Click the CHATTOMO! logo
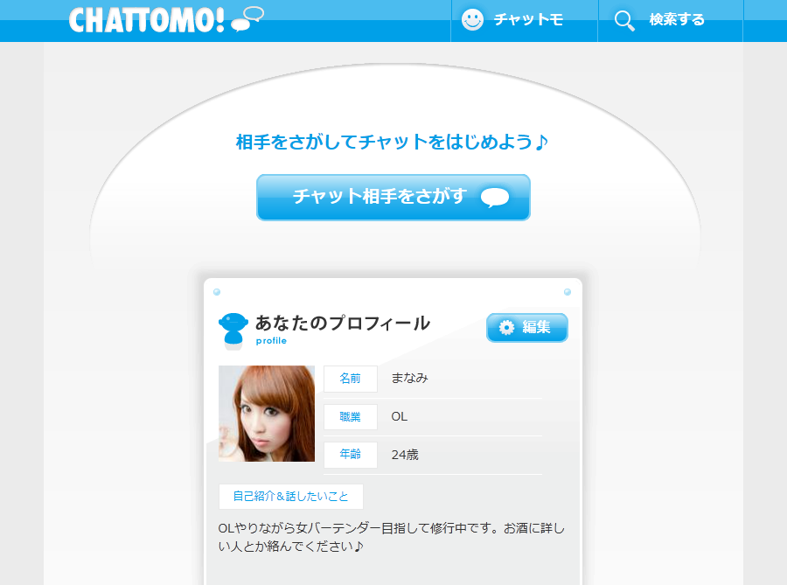Screen dimensions: 787x585 coord(146,21)
